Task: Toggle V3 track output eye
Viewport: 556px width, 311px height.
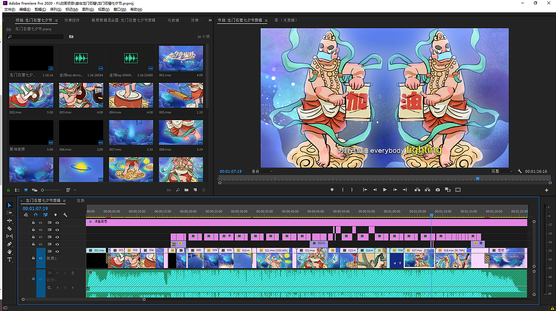Action: click(57, 237)
